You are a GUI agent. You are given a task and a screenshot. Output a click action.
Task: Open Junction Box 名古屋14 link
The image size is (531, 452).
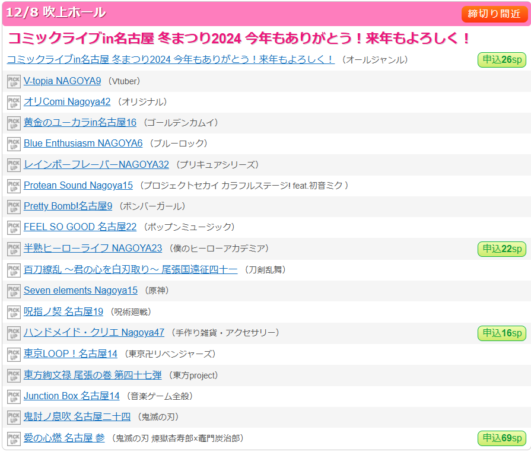(x=71, y=396)
